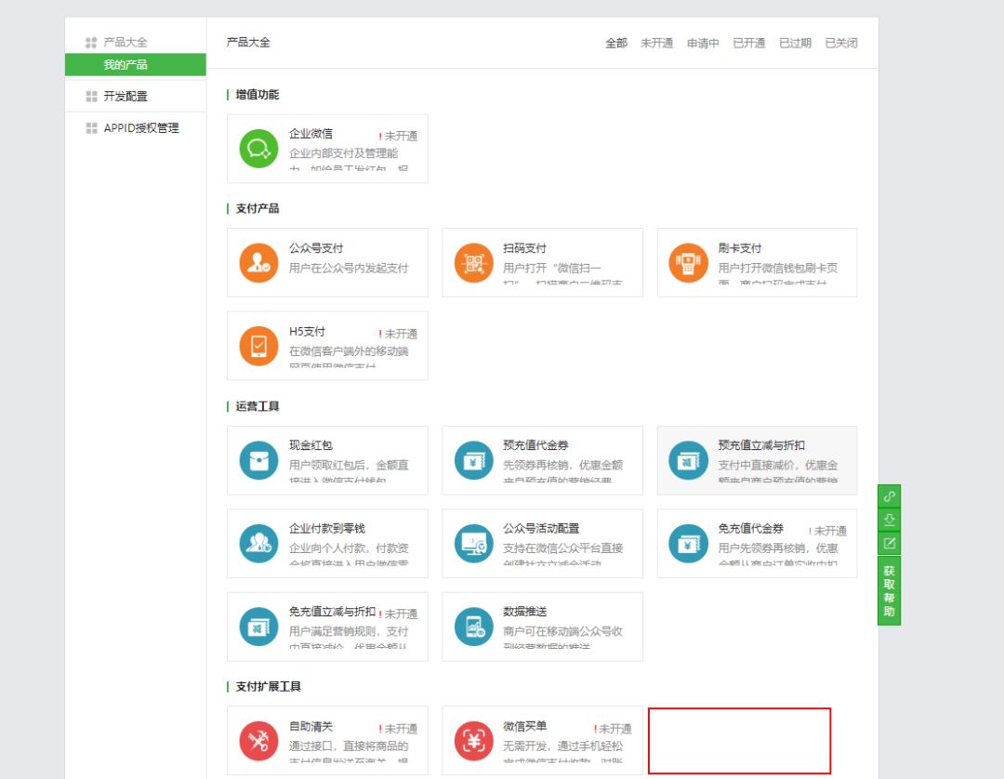
Task: Switch to the 未开通 filter tab
Action: [657, 43]
